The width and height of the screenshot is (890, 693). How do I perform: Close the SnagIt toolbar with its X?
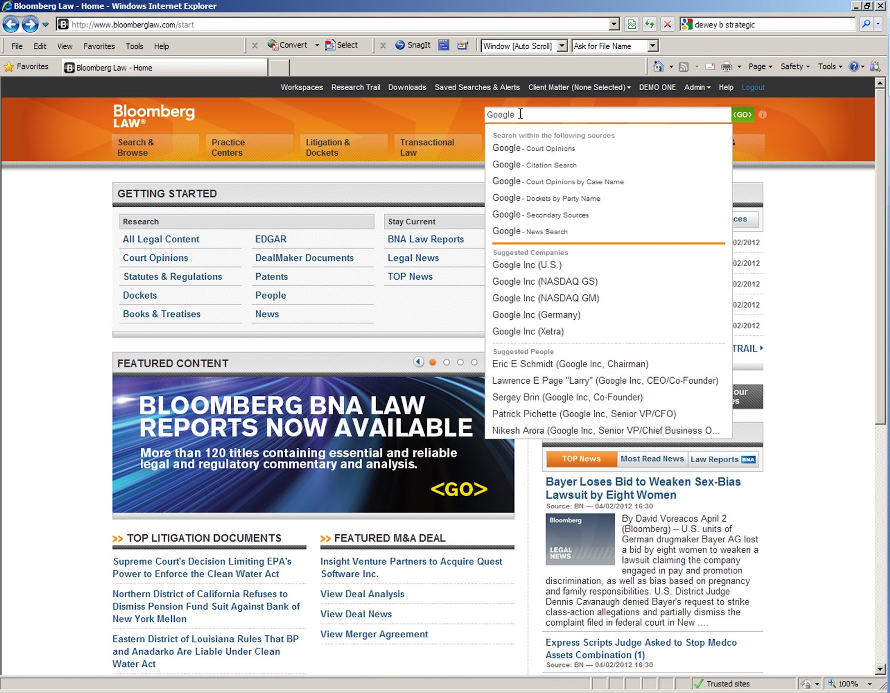383,46
